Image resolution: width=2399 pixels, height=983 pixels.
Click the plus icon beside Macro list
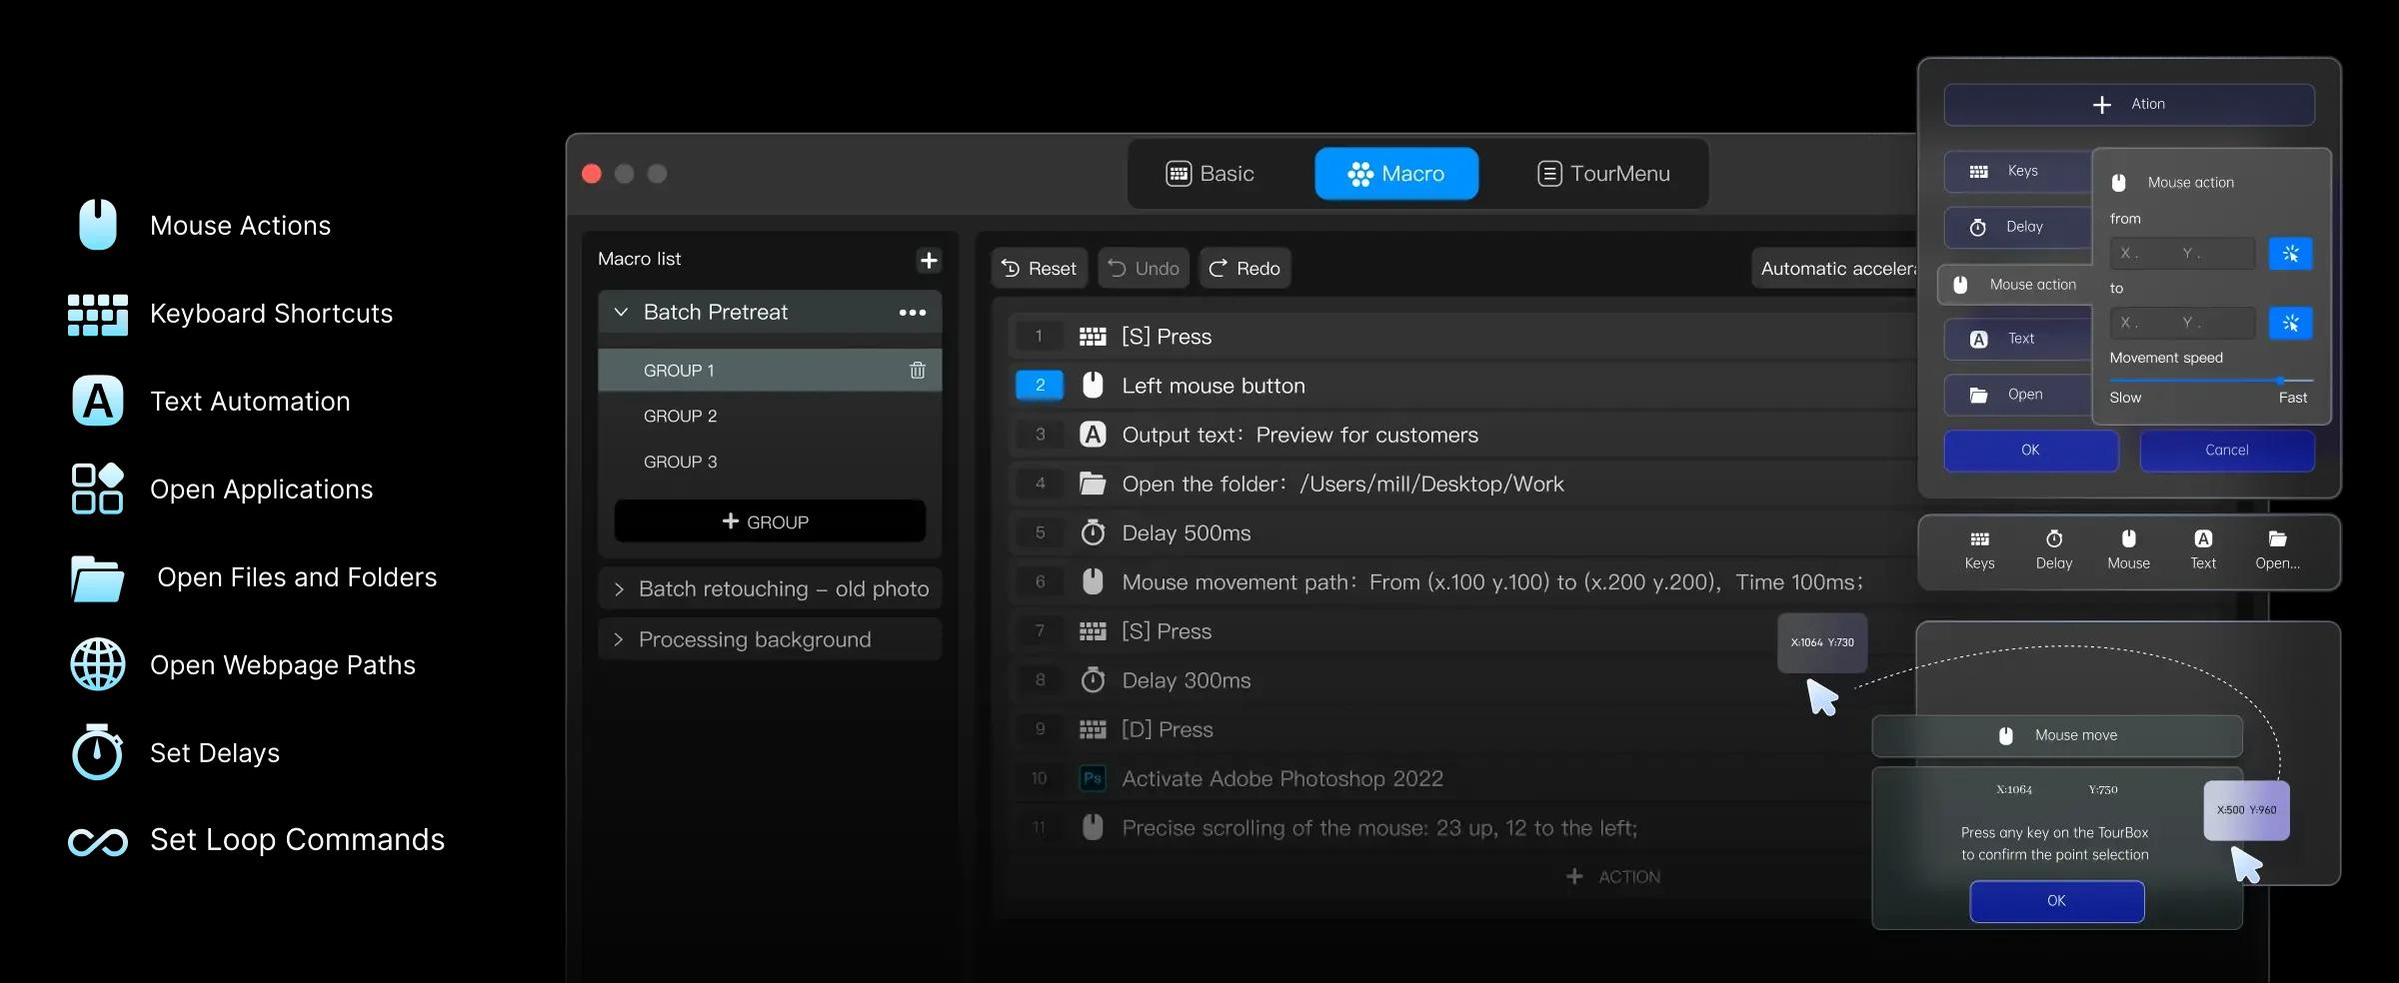tap(929, 260)
